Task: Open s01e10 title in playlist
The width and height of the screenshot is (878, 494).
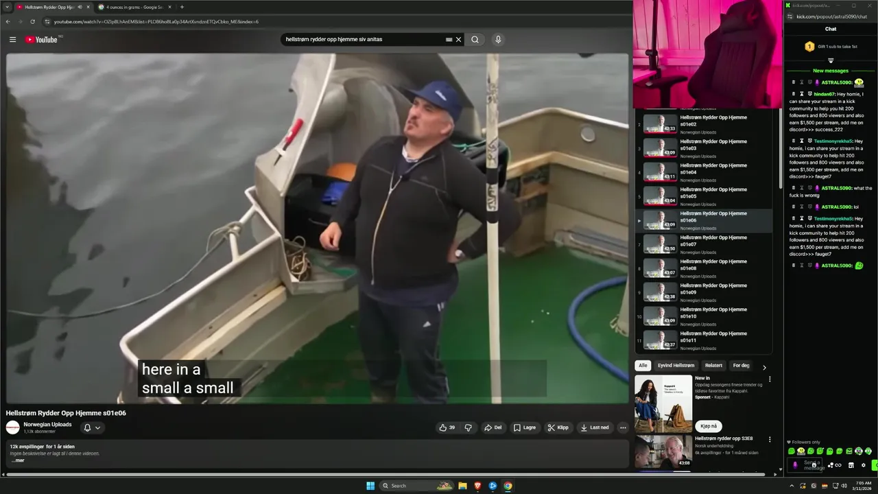Action: click(713, 313)
